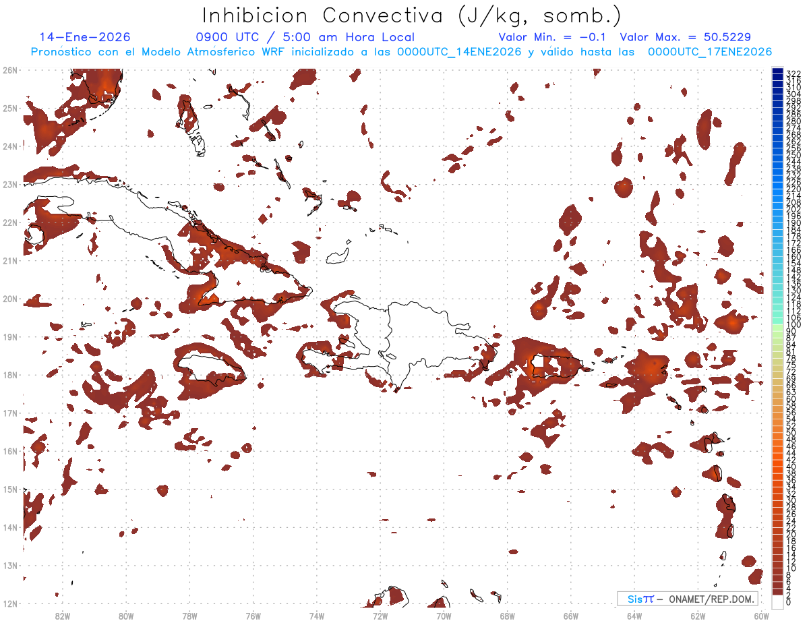The width and height of the screenshot is (809, 625).
Task: Click the "19N" latitude label
Action: tap(9, 336)
